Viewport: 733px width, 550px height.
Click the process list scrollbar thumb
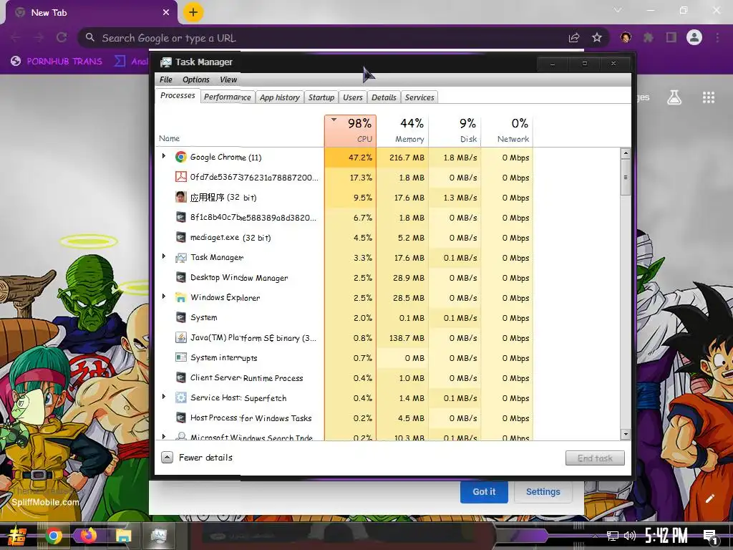click(626, 178)
